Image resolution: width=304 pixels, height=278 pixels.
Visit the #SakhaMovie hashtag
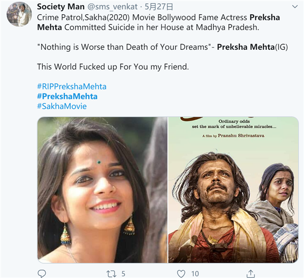tap(62, 106)
